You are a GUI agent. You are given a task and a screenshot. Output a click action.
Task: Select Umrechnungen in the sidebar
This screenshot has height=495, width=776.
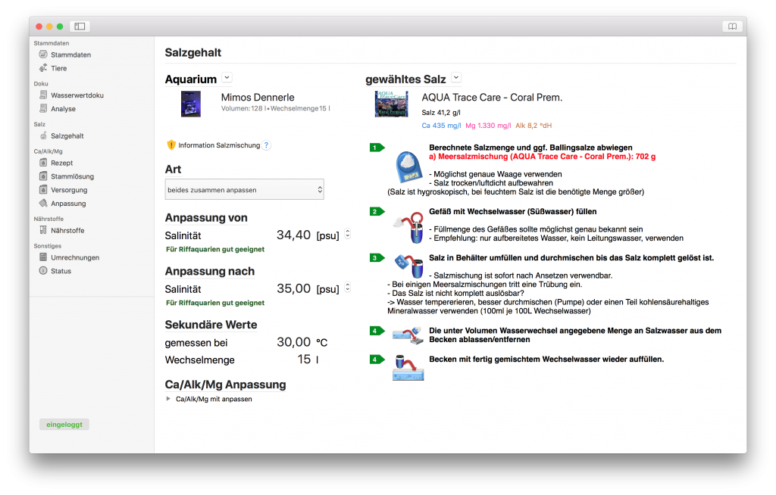click(x=75, y=257)
